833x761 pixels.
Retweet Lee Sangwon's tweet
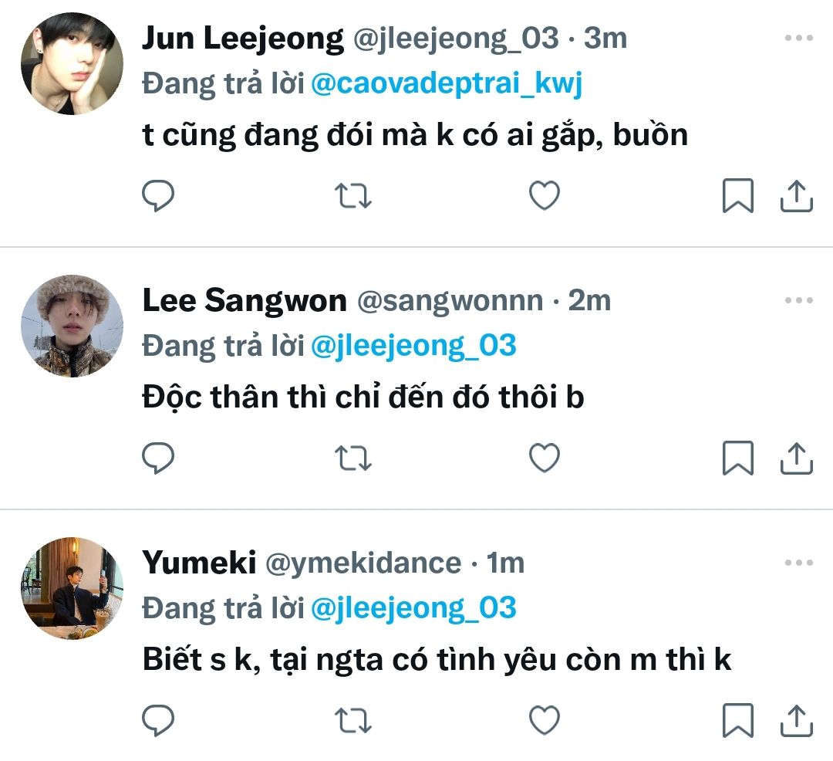tap(355, 458)
